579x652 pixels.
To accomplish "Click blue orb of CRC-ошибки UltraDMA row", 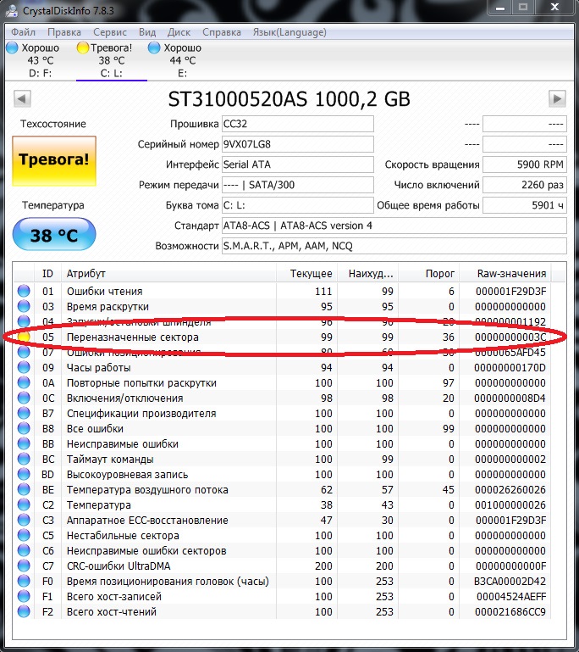I will coord(24,566).
